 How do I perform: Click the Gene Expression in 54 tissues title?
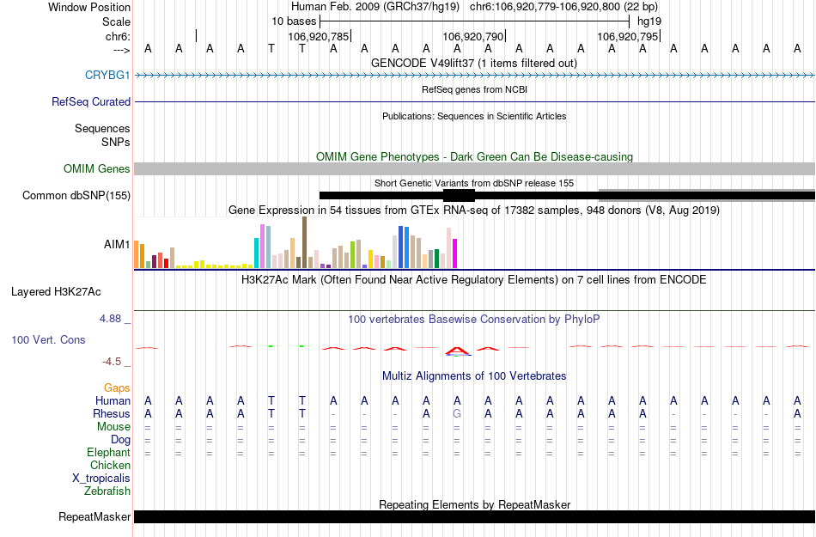click(x=474, y=211)
